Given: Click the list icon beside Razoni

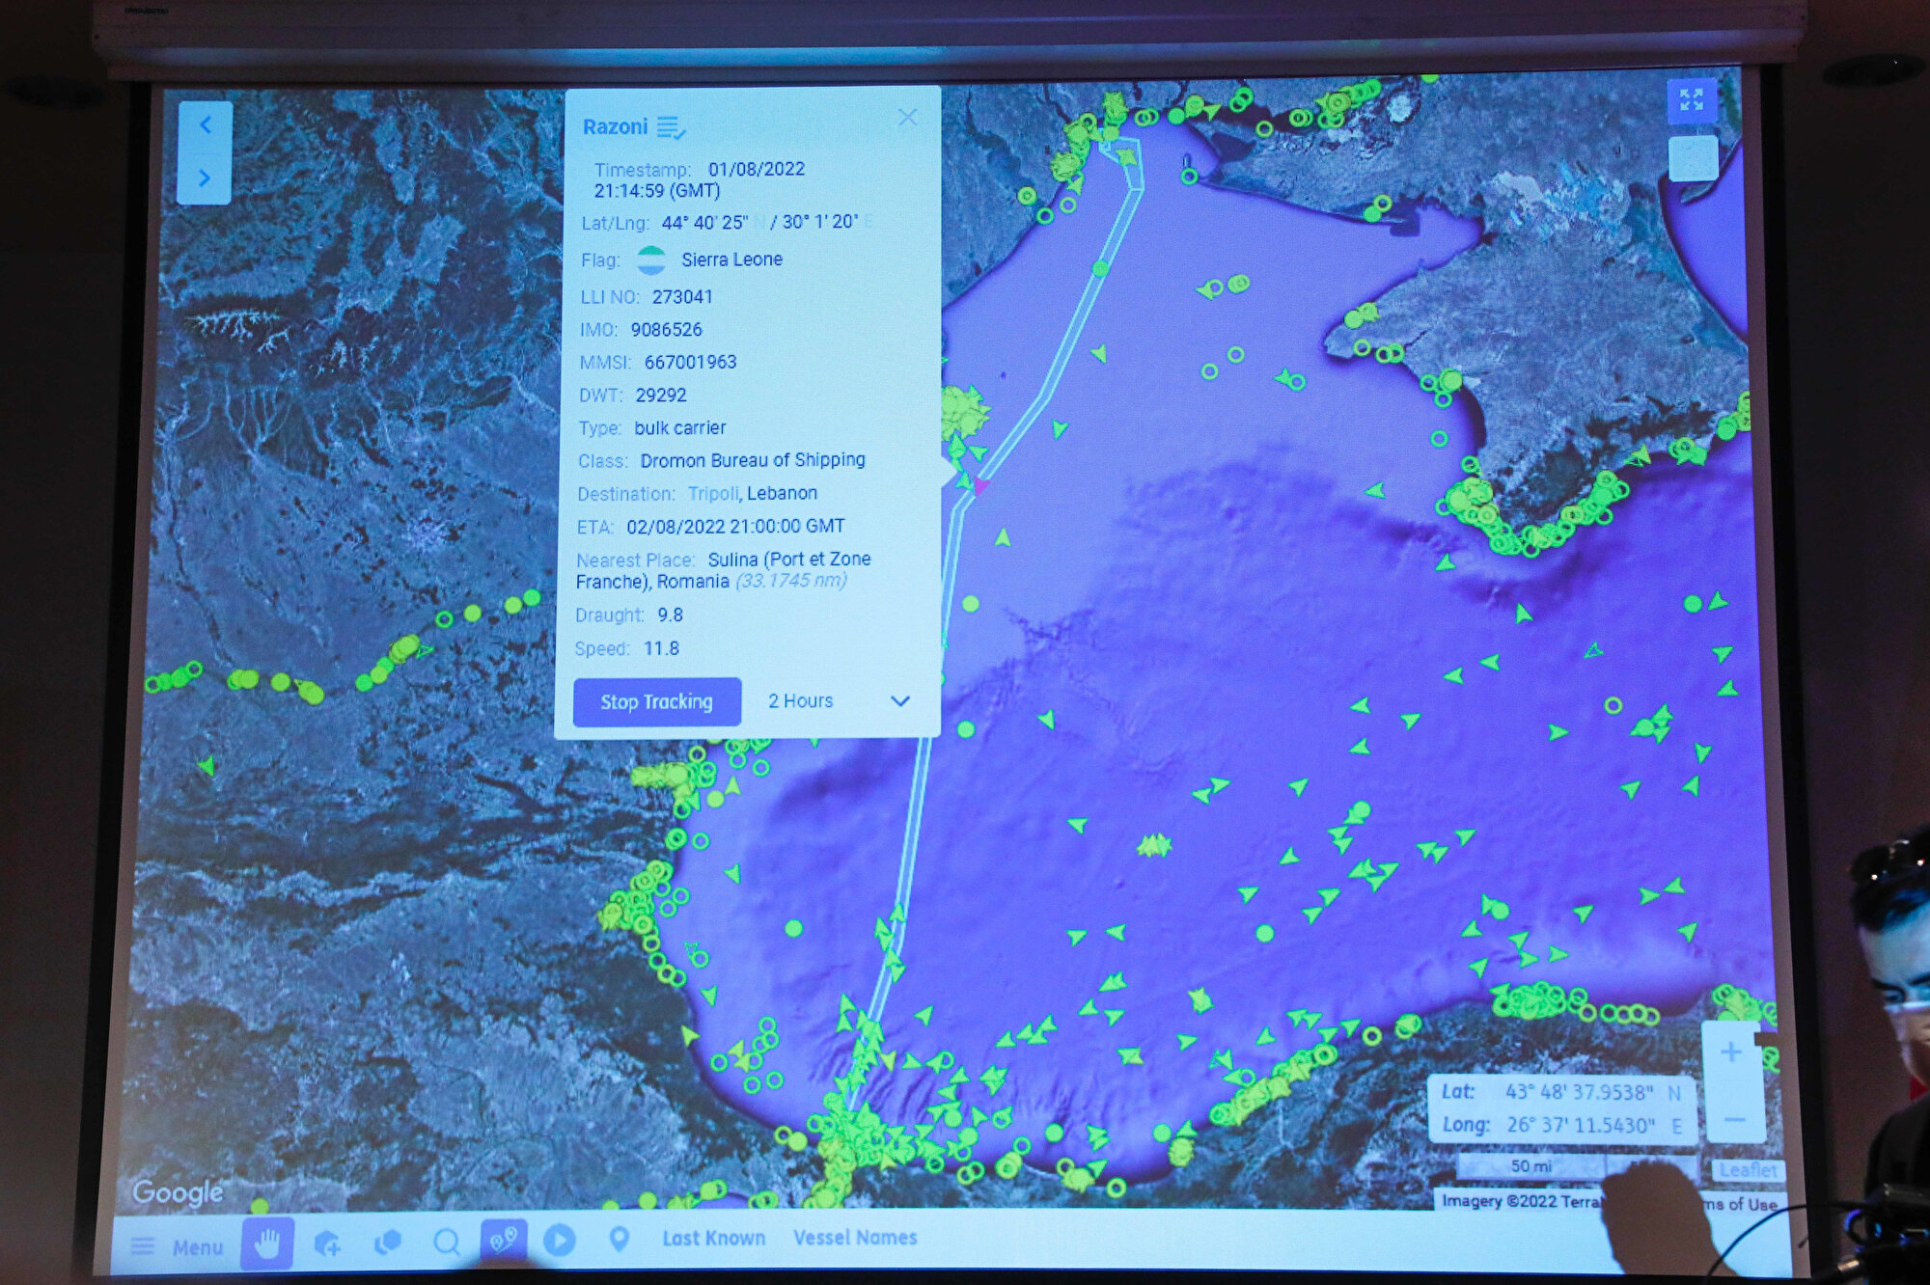Looking at the screenshot, I should pyautogui.click(x=670, y=127).
